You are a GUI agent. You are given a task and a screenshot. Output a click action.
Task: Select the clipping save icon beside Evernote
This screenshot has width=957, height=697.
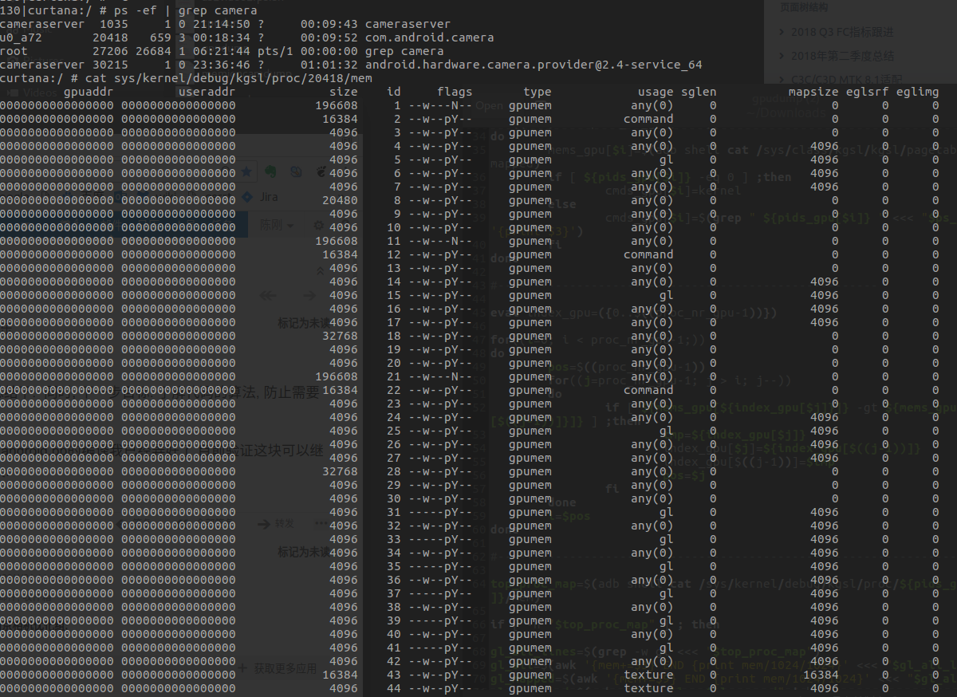[x=295, y=172]
